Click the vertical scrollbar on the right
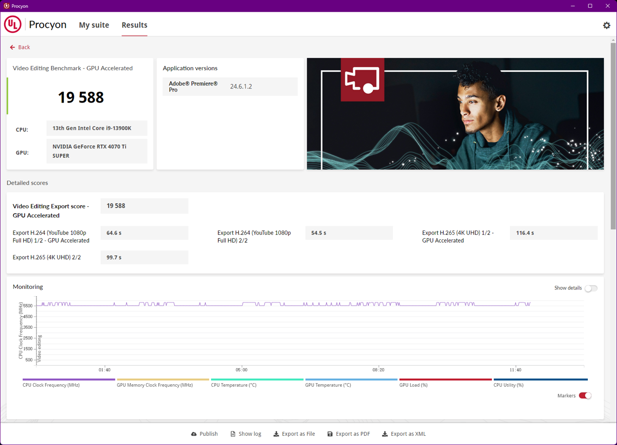The width and height of the screenshot is (617, 445). (x=613, y=136)
